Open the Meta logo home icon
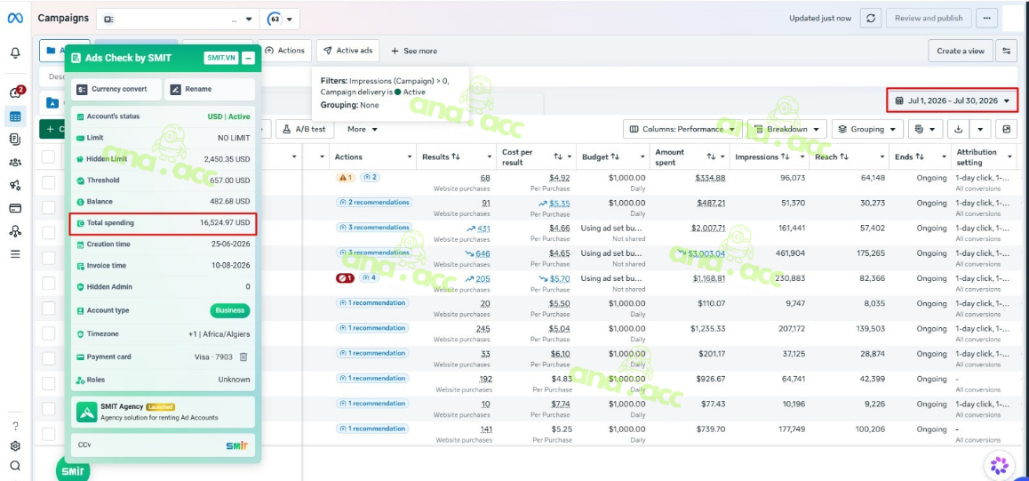Image resolution: width=1029 pixels, height=481 pixels. coord(15,19)
